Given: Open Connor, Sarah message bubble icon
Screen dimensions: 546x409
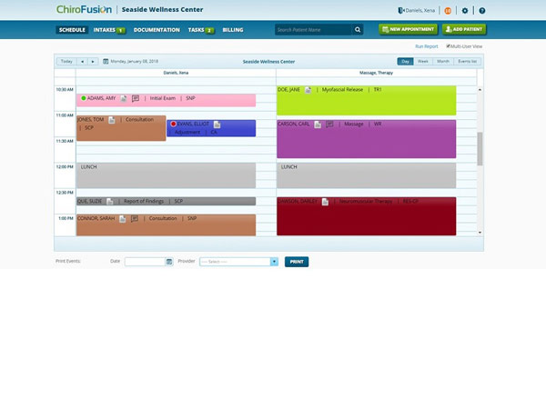Looking at the screenshot, I should (135, 218).
